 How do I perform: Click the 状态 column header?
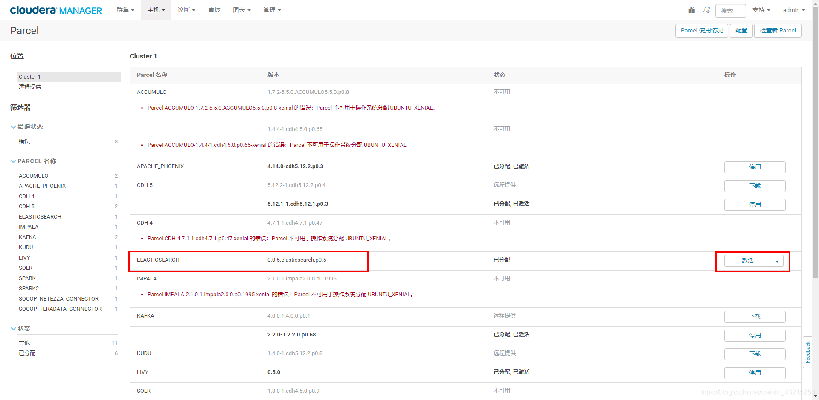pyautogui.click(x=500, y=75)
